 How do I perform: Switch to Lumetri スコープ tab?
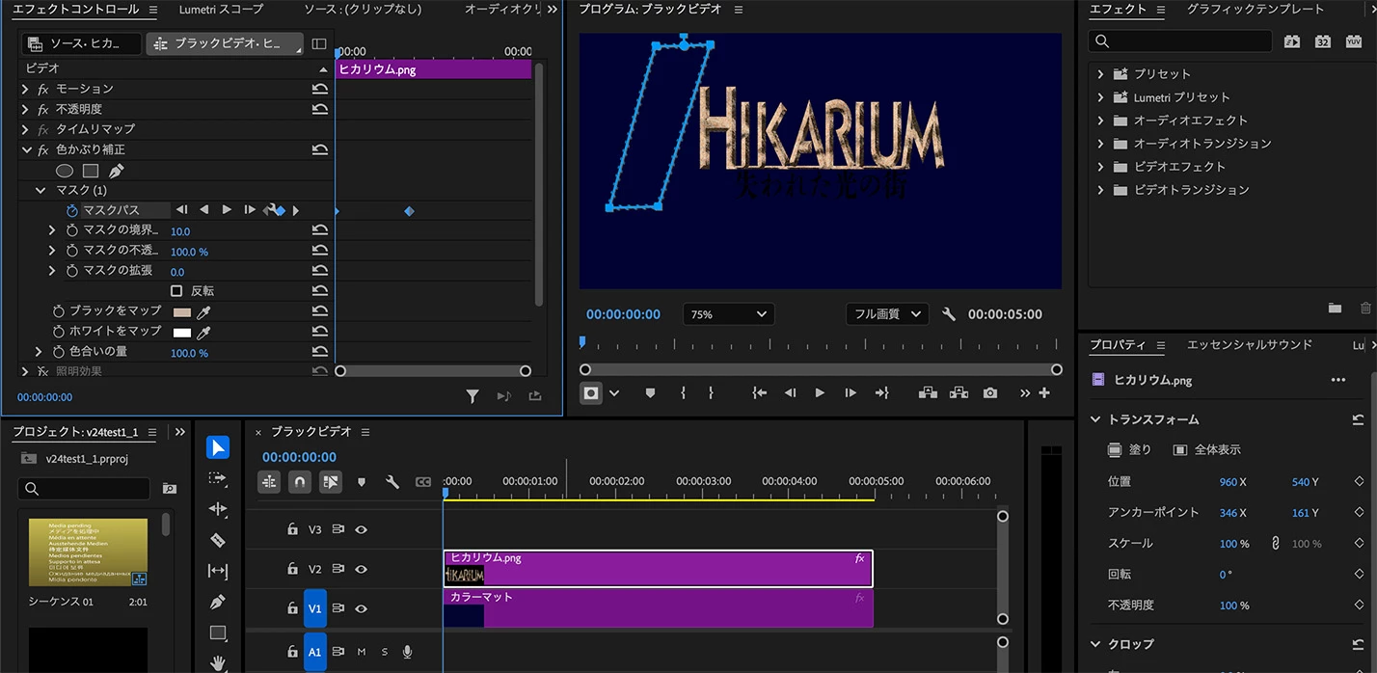coord(221,9)
